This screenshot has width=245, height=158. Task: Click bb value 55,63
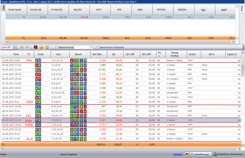click(x=119, y=65)
